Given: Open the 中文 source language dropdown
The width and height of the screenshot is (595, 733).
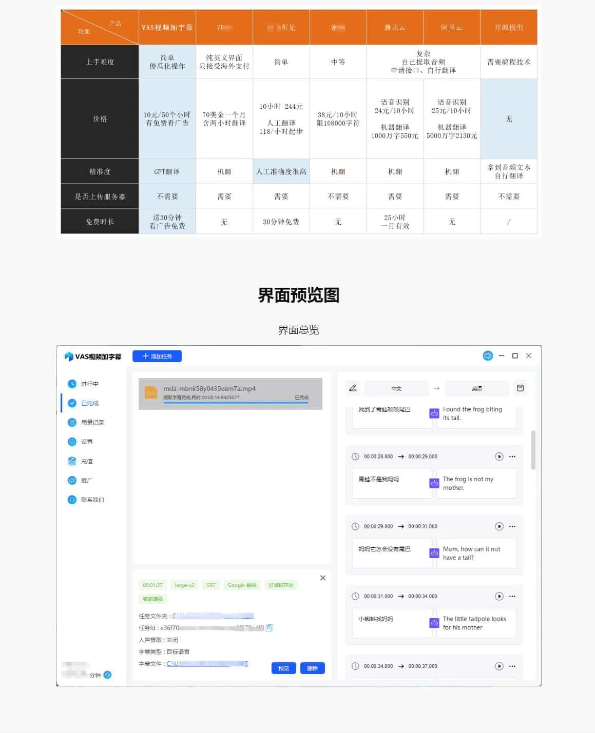Looking at the screenshot, I should 396,389.
